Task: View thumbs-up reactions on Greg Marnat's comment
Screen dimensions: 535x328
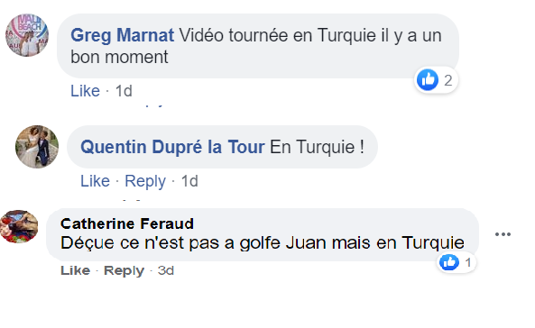Action: pos(428,80)
